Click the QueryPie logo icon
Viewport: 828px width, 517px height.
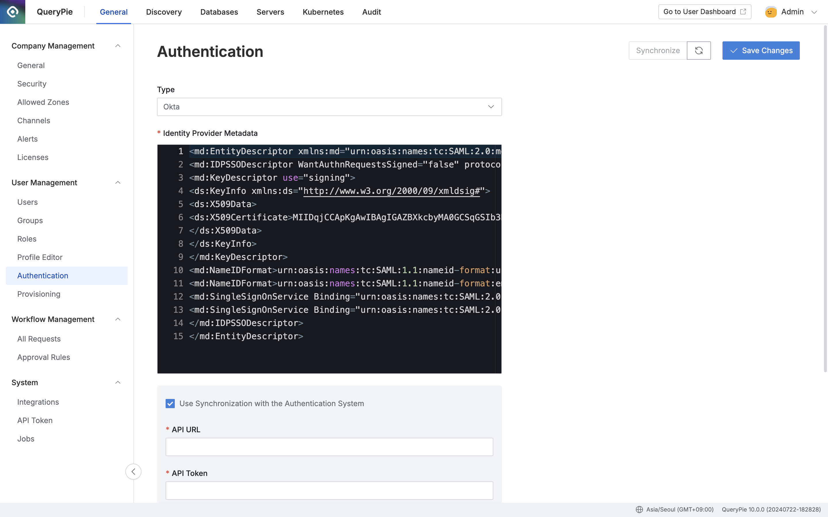(13, 12)
